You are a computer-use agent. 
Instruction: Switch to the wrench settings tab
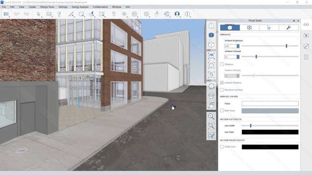click(x=288, y=28)
